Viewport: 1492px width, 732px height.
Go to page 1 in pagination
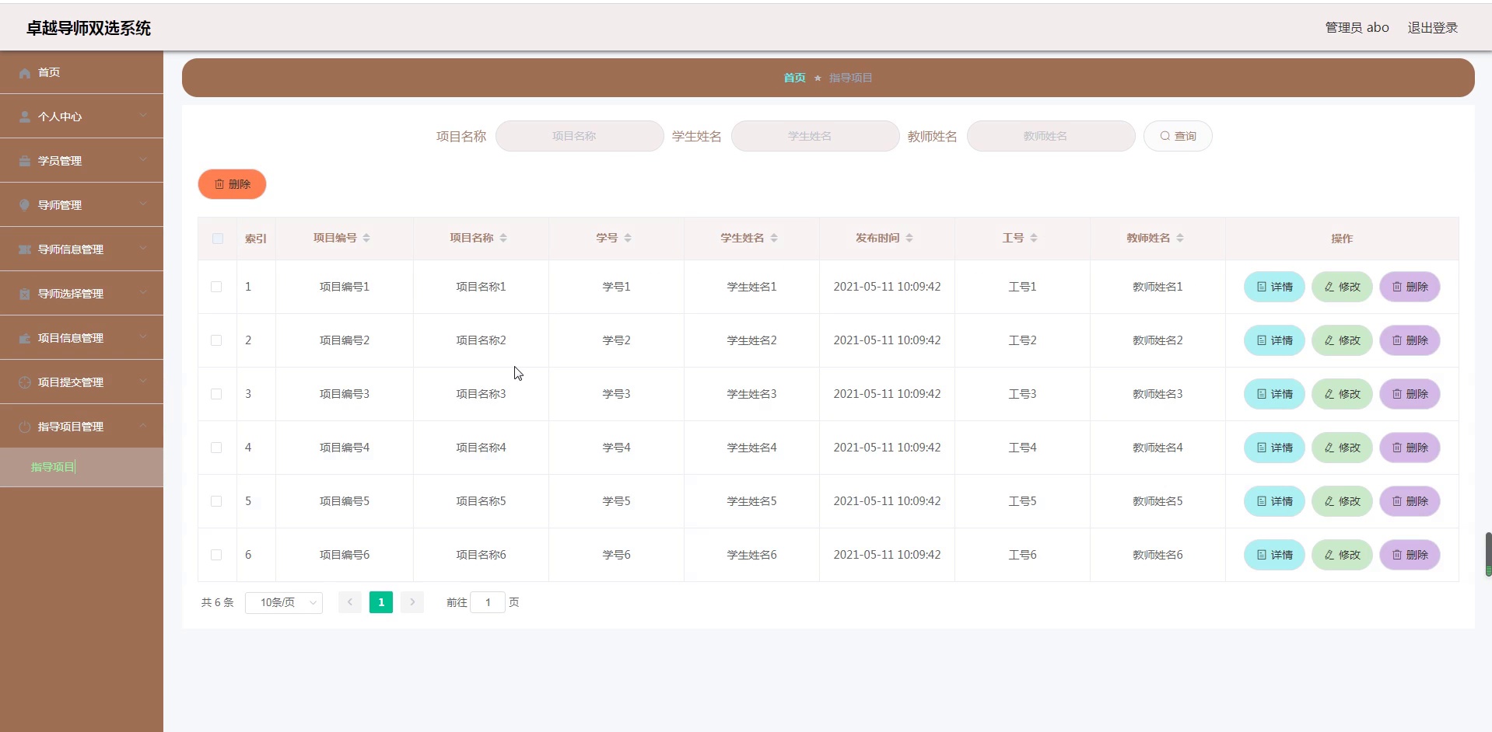click(x=381, y=602)
